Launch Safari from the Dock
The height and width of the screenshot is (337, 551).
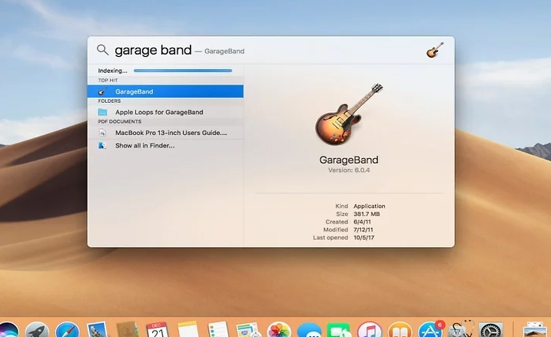67,330
